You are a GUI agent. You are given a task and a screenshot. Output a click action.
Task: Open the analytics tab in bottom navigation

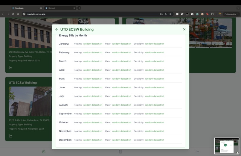click(x=197, y=152)
